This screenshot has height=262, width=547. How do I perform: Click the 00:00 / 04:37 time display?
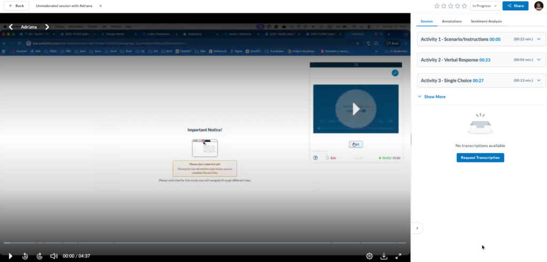[x=76, y=256]
